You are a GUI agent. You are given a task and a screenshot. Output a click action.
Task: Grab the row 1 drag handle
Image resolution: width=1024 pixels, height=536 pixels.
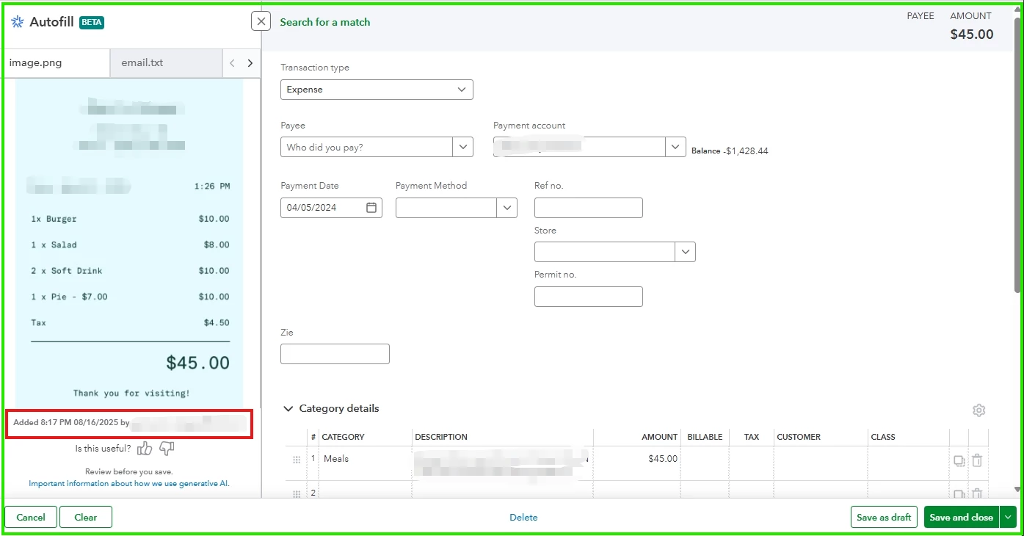[x=297, y=460]
